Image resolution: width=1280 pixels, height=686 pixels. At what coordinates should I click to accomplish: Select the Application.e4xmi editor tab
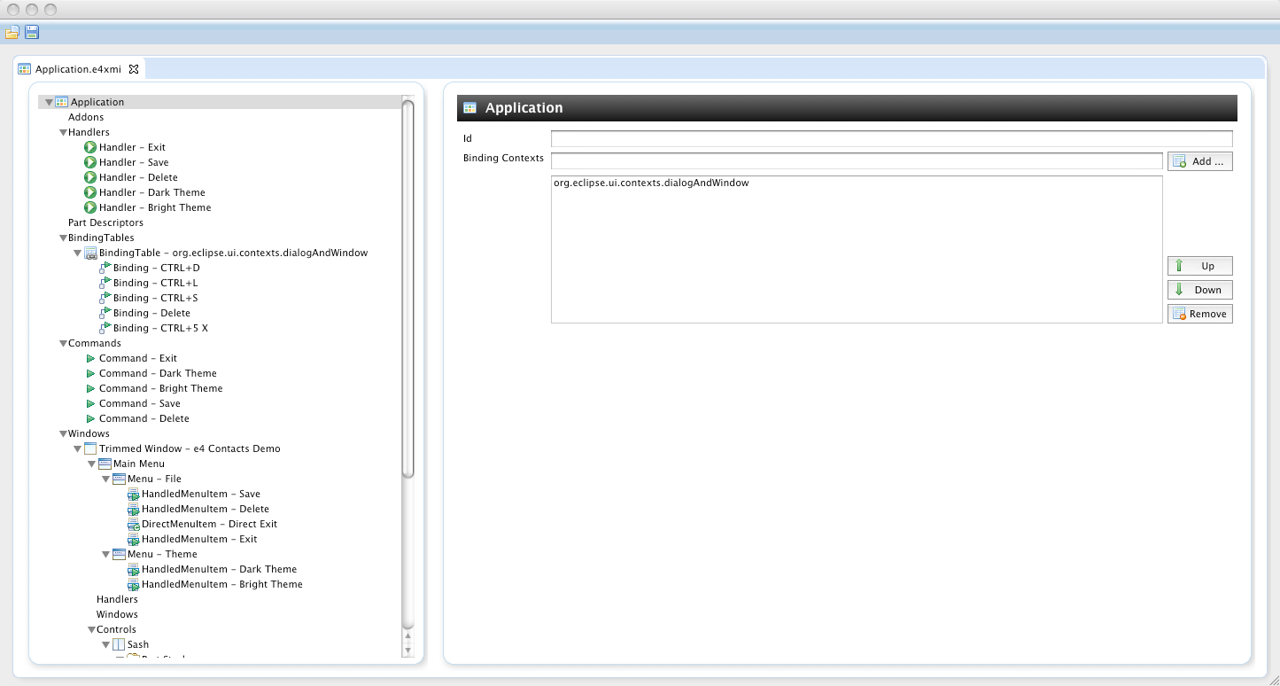pos(77,69)
